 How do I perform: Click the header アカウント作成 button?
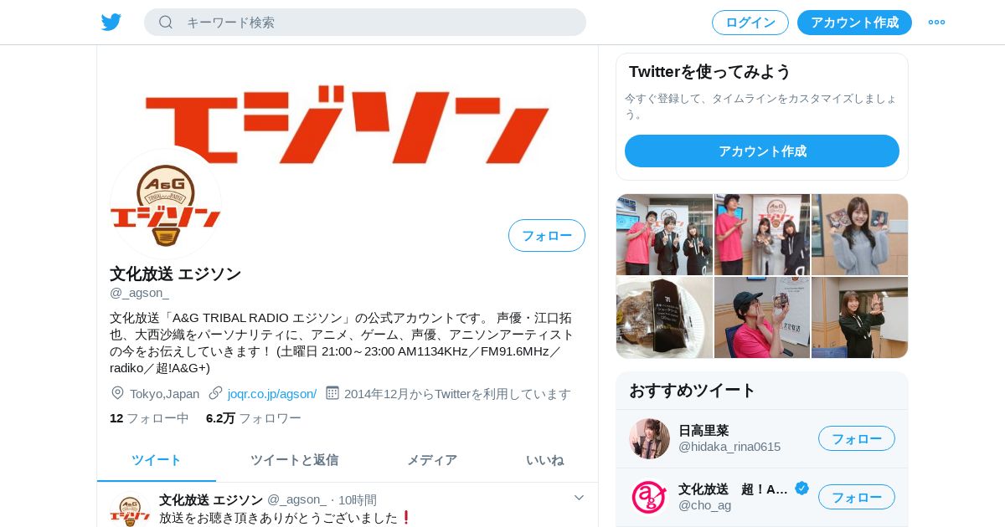click(x=854, y=23)
